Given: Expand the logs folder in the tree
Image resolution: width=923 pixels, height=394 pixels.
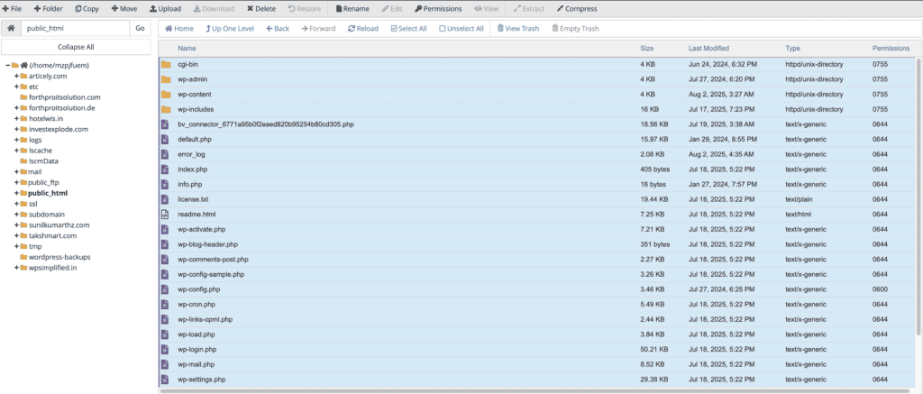Looking at the screenshot, I should point(17,140).
